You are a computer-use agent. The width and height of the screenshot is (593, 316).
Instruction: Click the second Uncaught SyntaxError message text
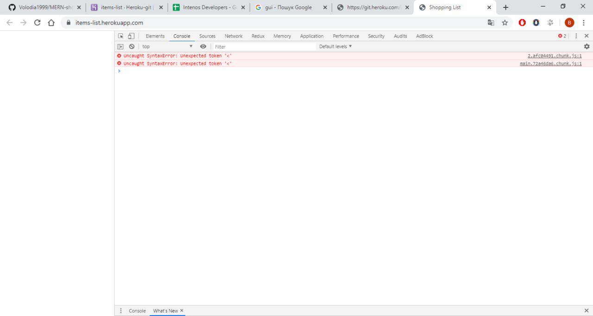pyautogui.click(x=177, y=63)
